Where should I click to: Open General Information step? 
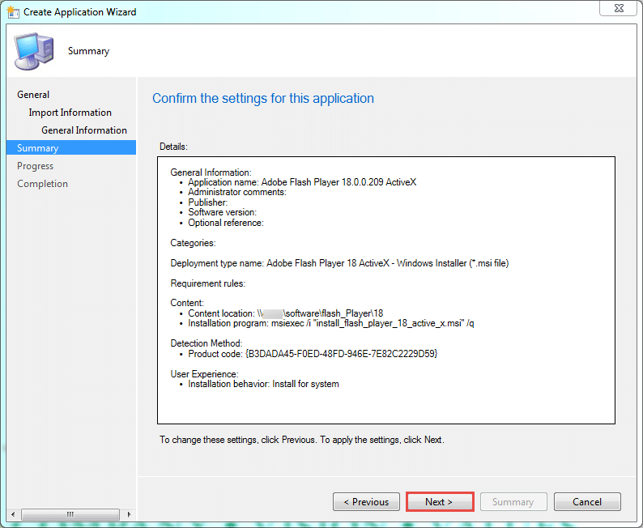pyautogui.click(x=84, y=130)
